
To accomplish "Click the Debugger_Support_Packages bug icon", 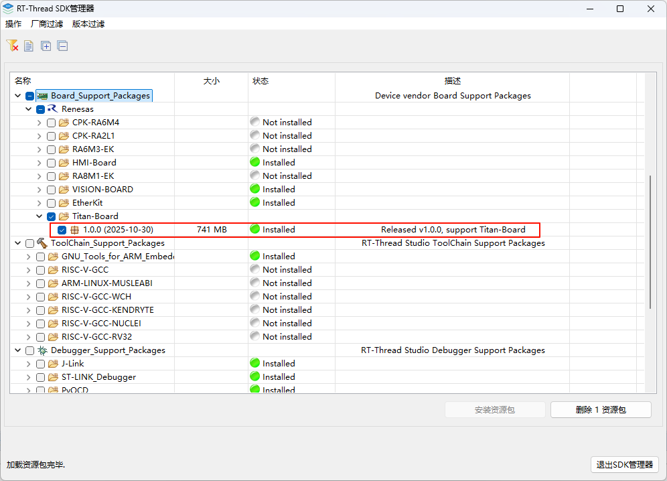I will (x=42, y=350).
